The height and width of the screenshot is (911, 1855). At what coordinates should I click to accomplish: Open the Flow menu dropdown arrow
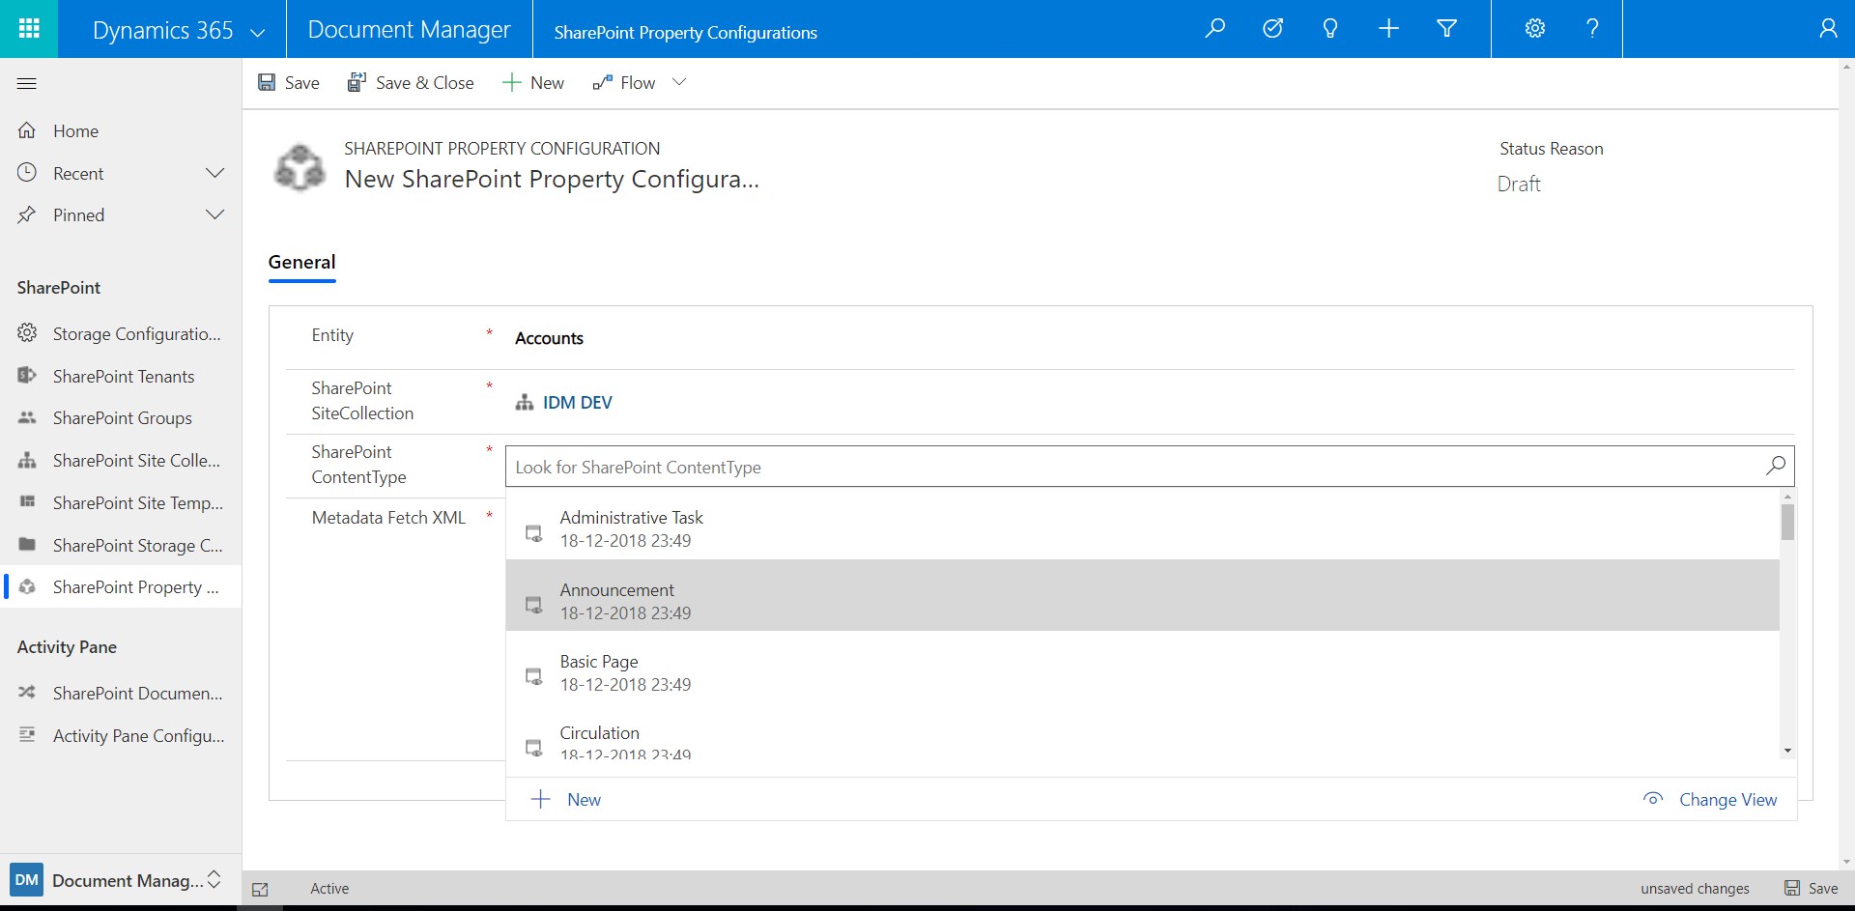(x=679, y=82)
